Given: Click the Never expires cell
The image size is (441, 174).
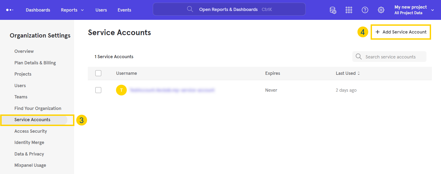Looking at the screenshot, I should pos(271,90).
